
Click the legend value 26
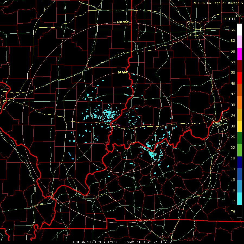[x=233, y=137]
